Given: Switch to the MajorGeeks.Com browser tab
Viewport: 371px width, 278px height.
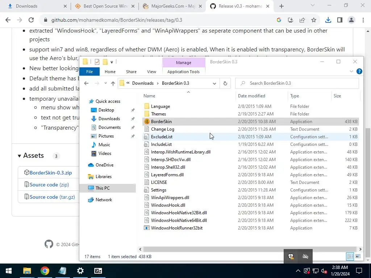Looking at the screenshot, I should (173, 6).
